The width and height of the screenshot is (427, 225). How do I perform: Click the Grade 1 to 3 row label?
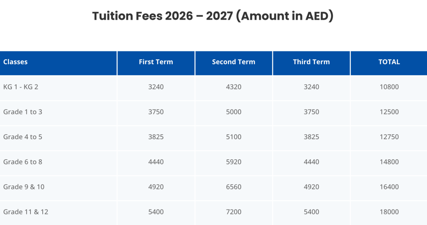(x=23, y=112)
